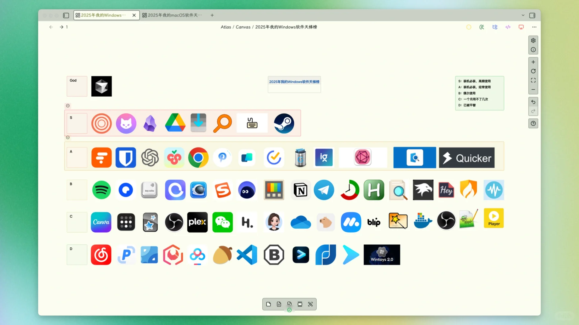Image resolution: width=579 pixels, height=325 pixels.
Task: Select the Quicker app thumbnail
Action: point(467,158)
